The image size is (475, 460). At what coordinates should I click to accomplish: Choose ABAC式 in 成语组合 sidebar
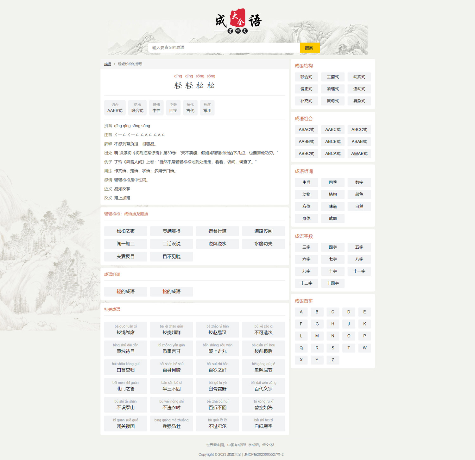coord(306,130)
